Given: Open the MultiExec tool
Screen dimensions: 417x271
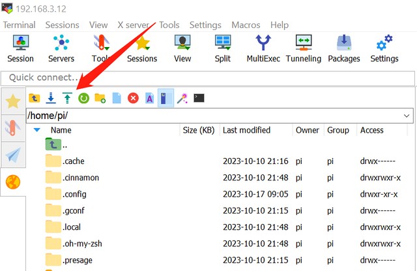Looking at the screenshot, I should (263, 48).
